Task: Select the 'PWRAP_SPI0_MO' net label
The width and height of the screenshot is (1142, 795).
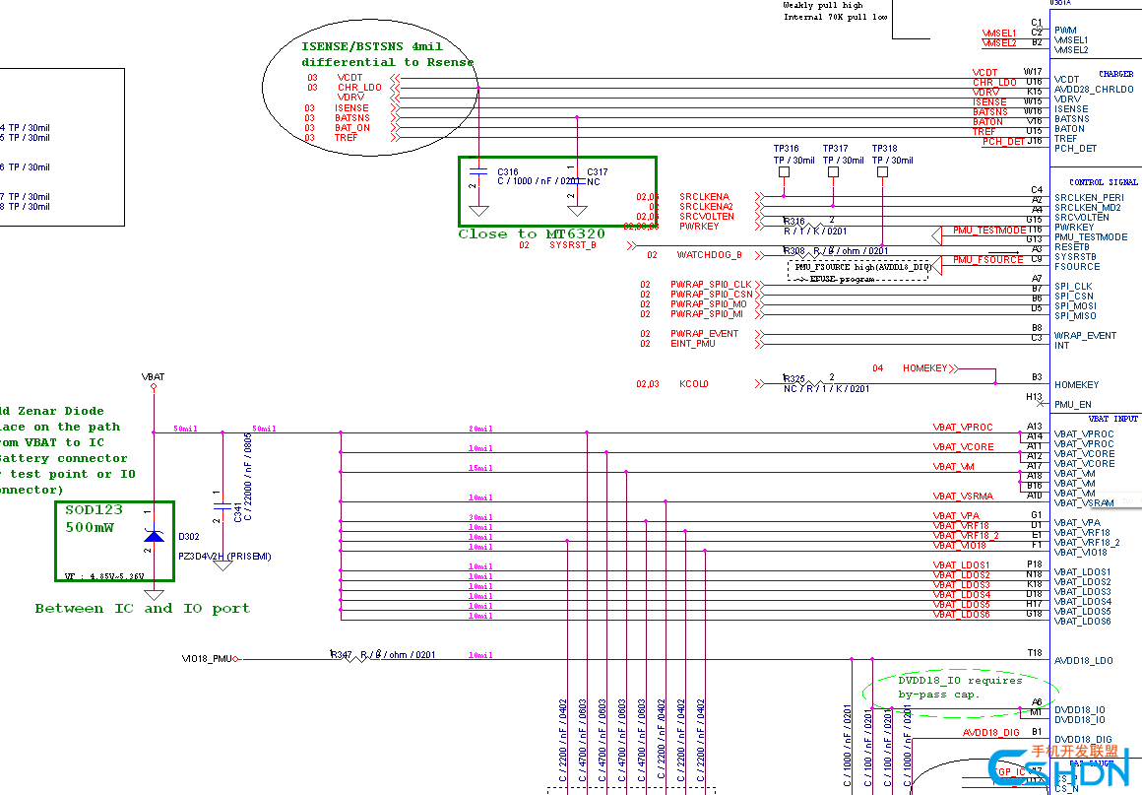Action: [x=709, y=304]
